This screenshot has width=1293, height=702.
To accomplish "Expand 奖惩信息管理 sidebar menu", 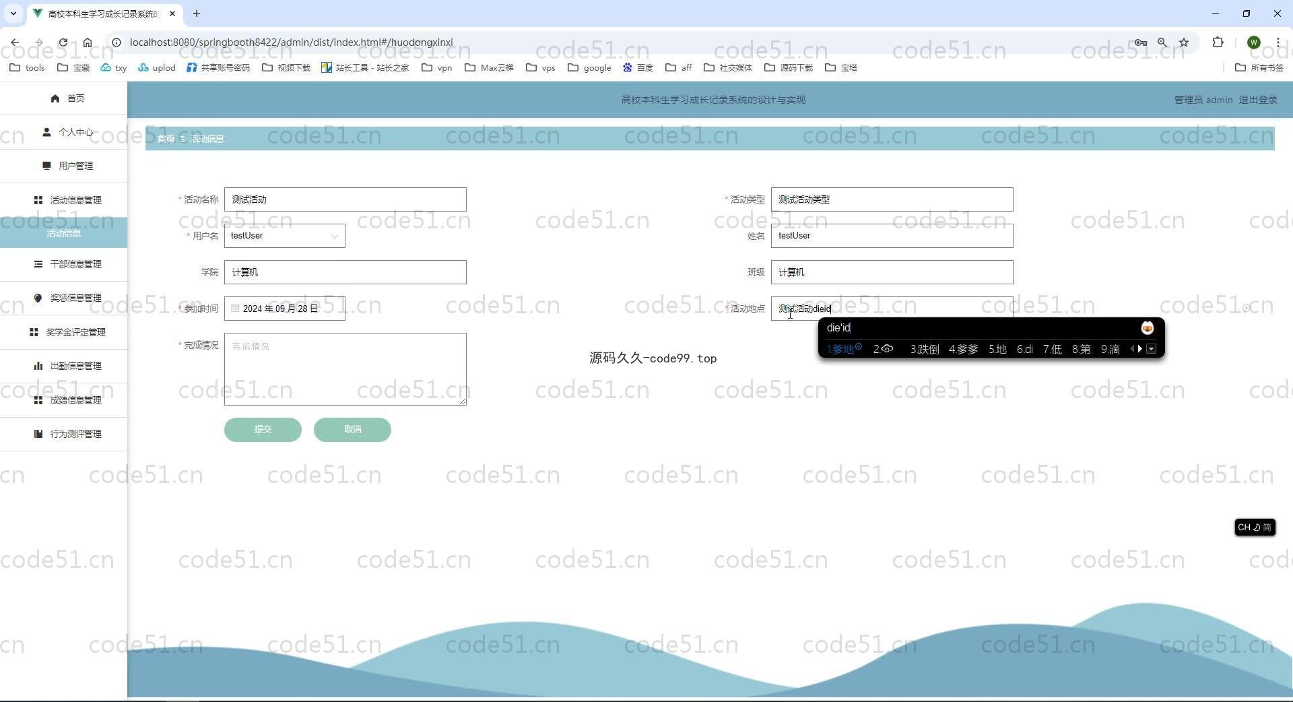I will coord(64,298).
